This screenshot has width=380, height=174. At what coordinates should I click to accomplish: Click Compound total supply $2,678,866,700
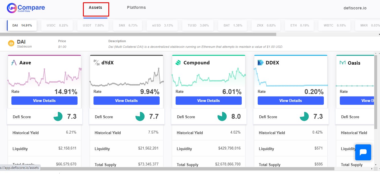pos(228,164)
